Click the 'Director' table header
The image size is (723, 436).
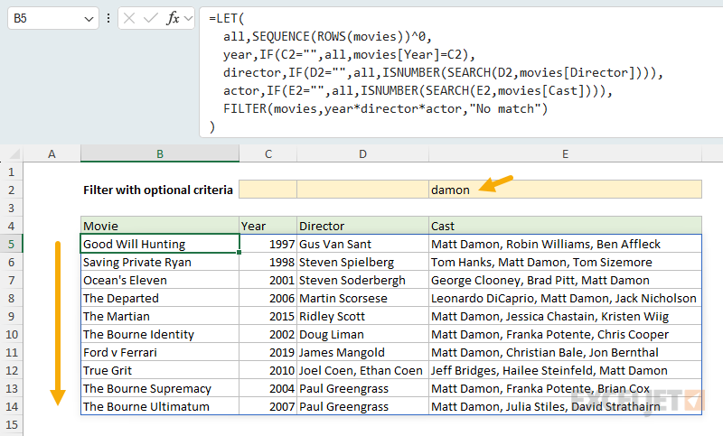click(x=362, y=226)
